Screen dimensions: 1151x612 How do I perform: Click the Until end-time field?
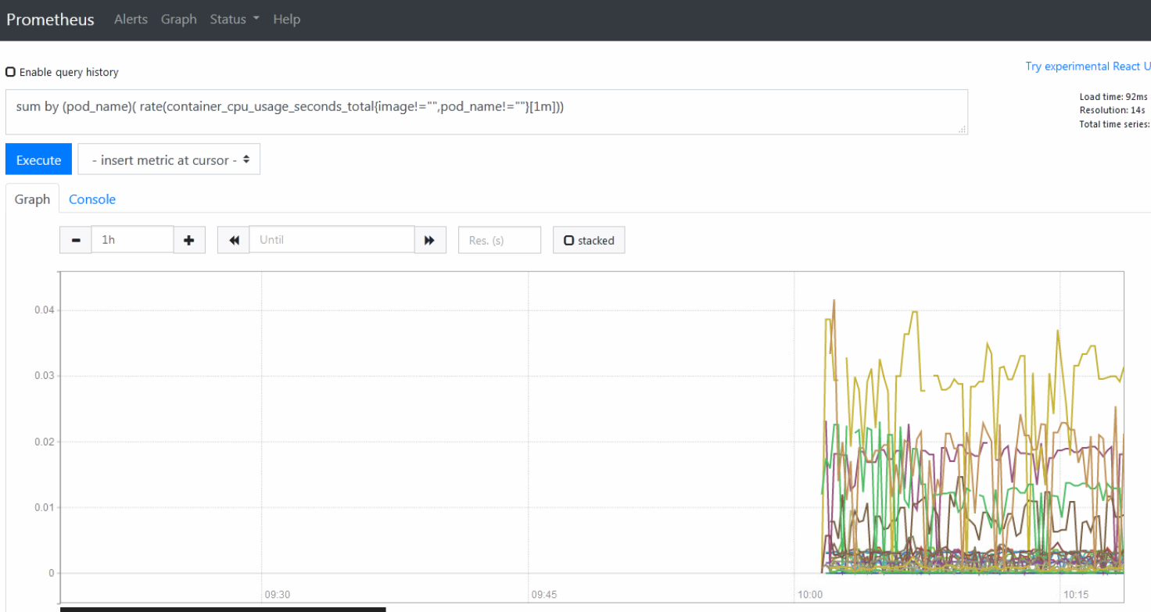click(332, 240)
